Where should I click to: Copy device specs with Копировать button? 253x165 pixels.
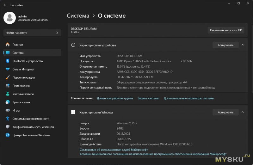[225, 45]
